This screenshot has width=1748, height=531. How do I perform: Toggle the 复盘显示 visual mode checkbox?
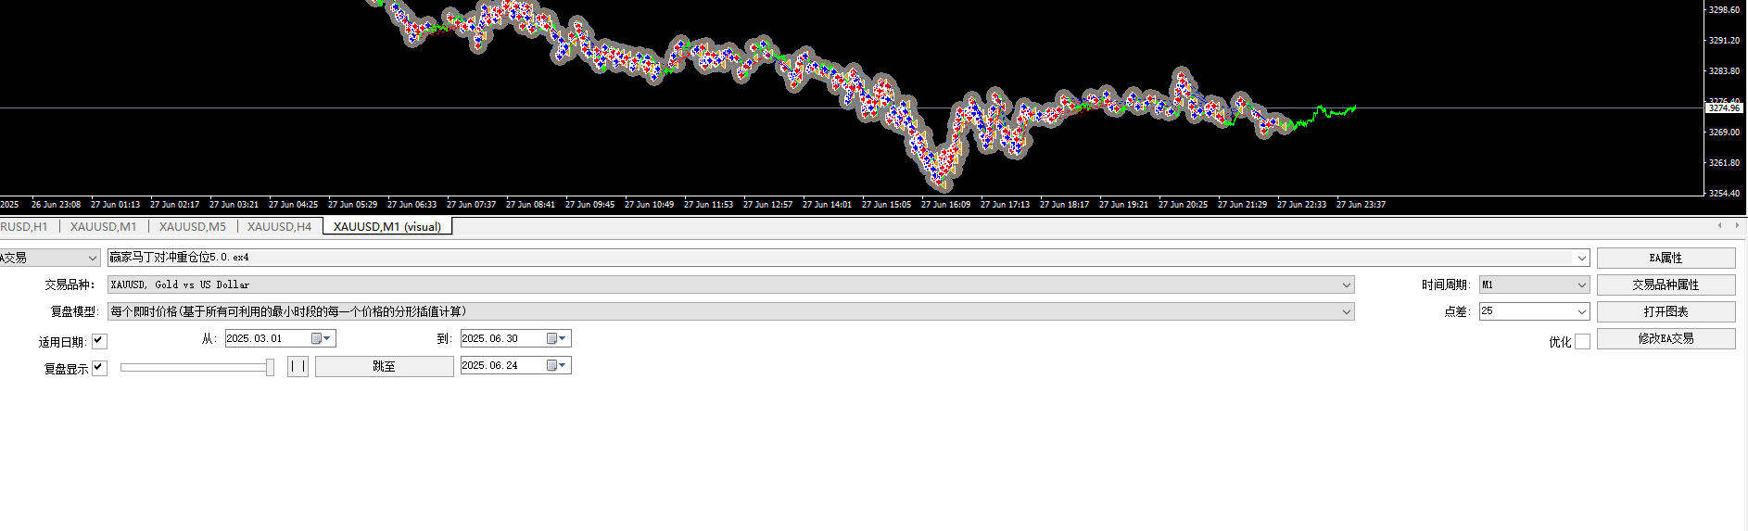coord(99,368)
